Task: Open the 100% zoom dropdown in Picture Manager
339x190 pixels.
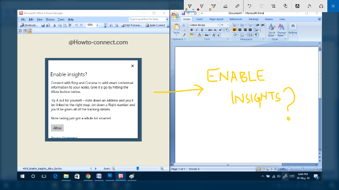Action: [97, 25]
